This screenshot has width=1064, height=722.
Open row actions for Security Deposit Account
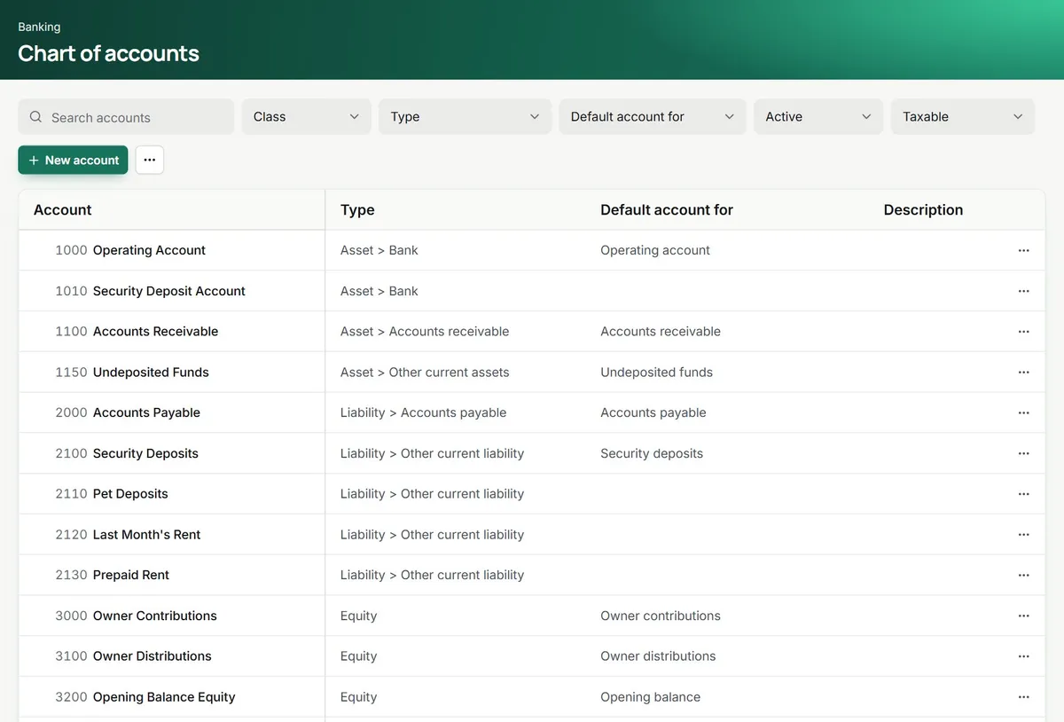point(1023,291)
